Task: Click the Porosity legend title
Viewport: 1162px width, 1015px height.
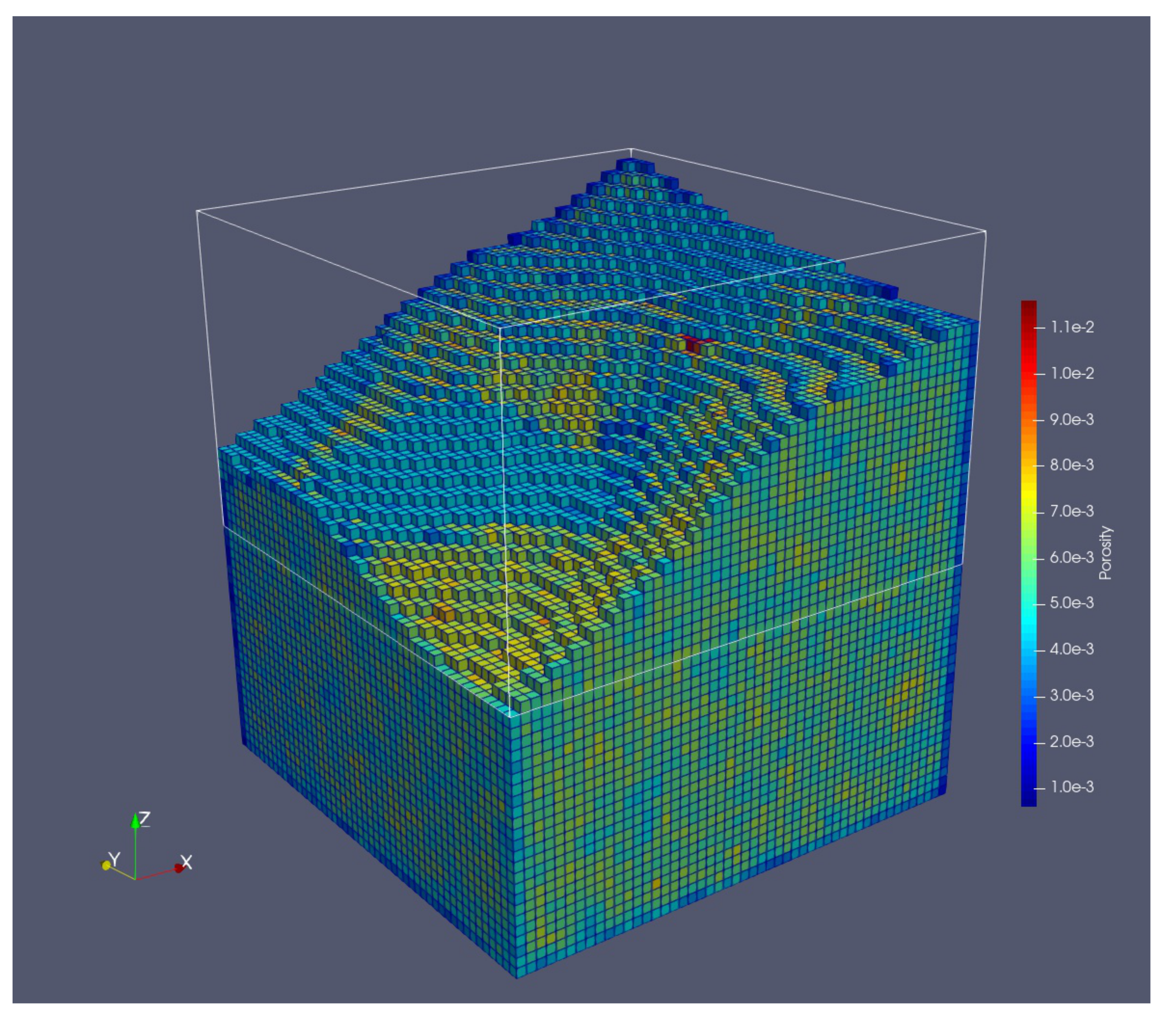Action: [x=1105, y=553]
